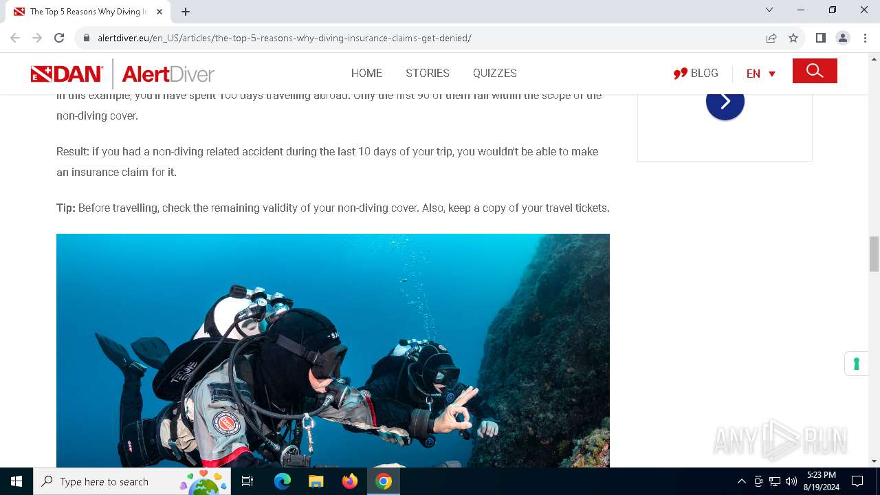880x495 pixels.
Task: Open the red search button
Action: coord(815,71)
